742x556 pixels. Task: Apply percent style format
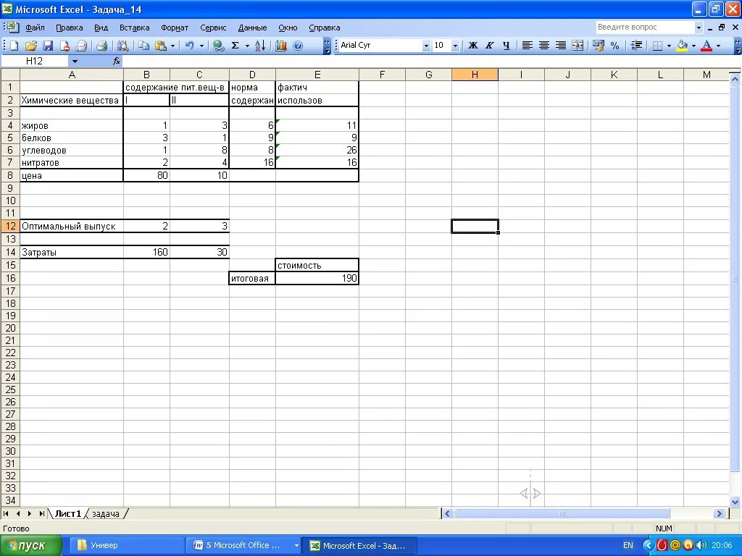tap(614, 46)
